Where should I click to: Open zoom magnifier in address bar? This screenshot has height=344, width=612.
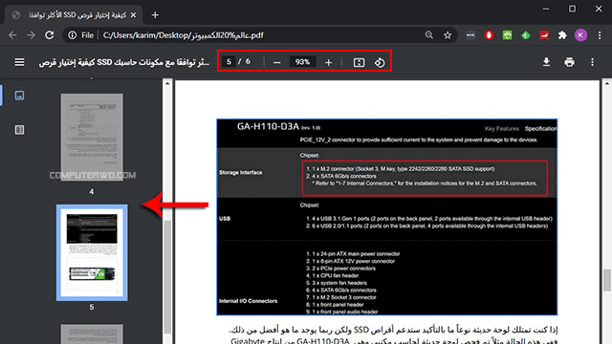[x=429, y=35]
